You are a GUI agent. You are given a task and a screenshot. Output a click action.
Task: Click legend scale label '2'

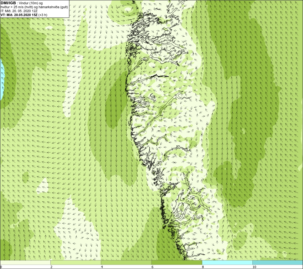click(52, 267)
